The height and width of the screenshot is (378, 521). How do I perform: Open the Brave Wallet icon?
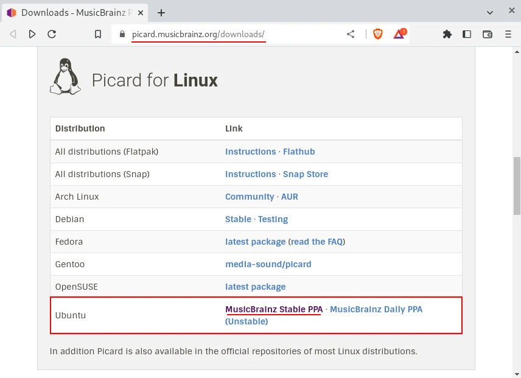coord(488,35)
